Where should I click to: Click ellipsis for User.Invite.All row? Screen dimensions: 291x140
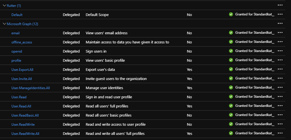pyautogui.click(x=280, y=78)
